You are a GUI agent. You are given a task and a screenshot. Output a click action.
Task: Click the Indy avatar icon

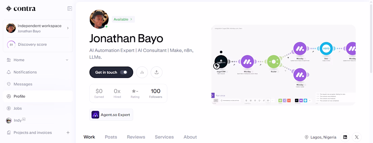pos(9,120)
